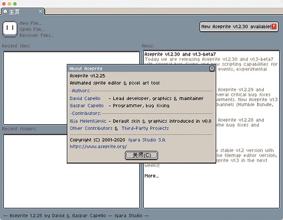Open the More... news link

coord(151,176)
